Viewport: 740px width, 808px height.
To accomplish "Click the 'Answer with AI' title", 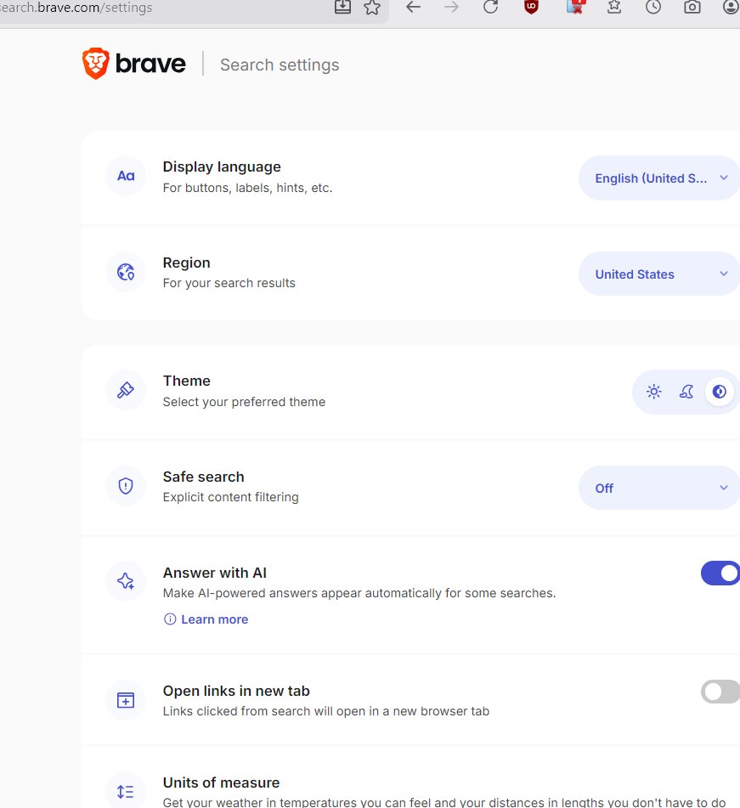I will click(215, 573).
